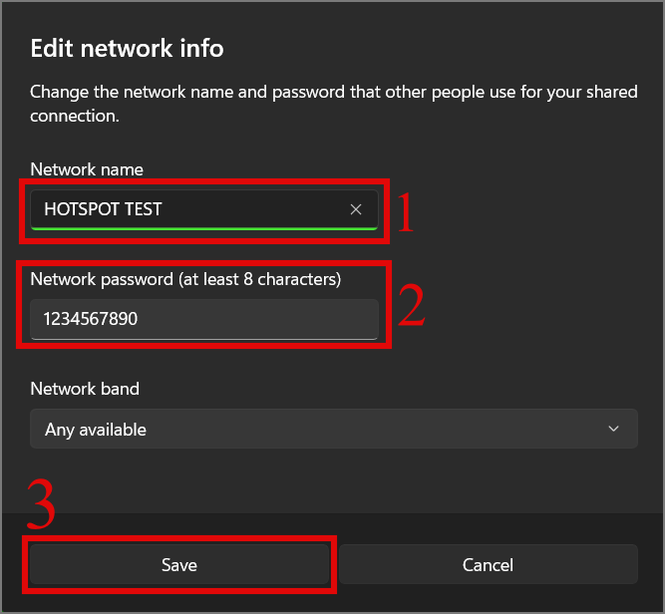Clear the Network name field with X icon
Screen dimensions: 665x614
[x=356, y=209]
